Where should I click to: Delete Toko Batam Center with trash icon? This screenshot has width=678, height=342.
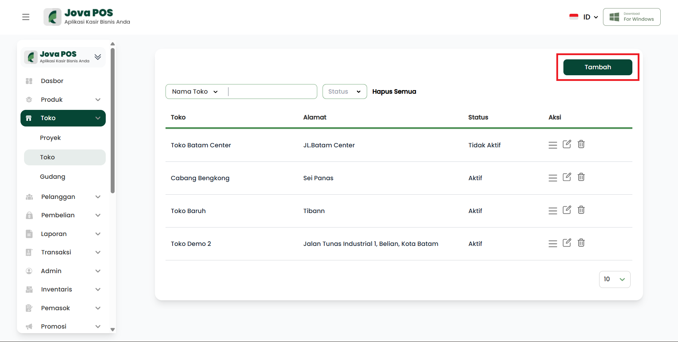pyautogui.click(x=581, y=144)
